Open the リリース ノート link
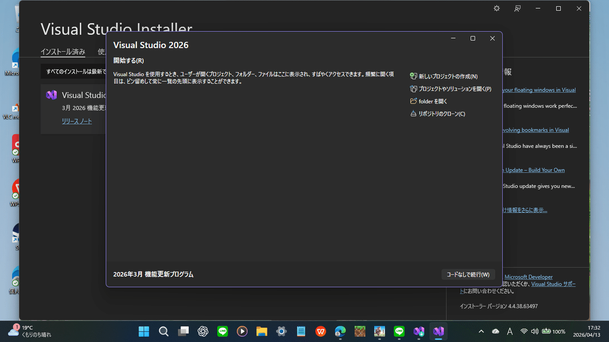The width and height of the screenshot is (609, 342). [77, 121]
